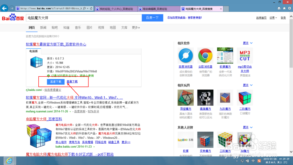Expand the 相关玩具 展开 section
This screenshot has width=293, height=165.
click(248, 85)
